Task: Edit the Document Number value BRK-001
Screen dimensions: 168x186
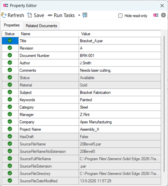Action: click(x=120, y=55)
